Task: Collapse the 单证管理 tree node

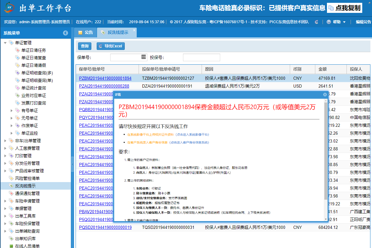Action: (5, 43)
